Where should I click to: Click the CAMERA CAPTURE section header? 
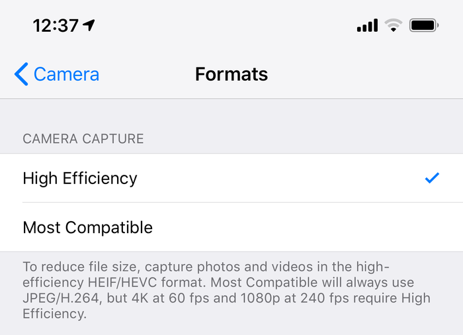tap(83, 138)
